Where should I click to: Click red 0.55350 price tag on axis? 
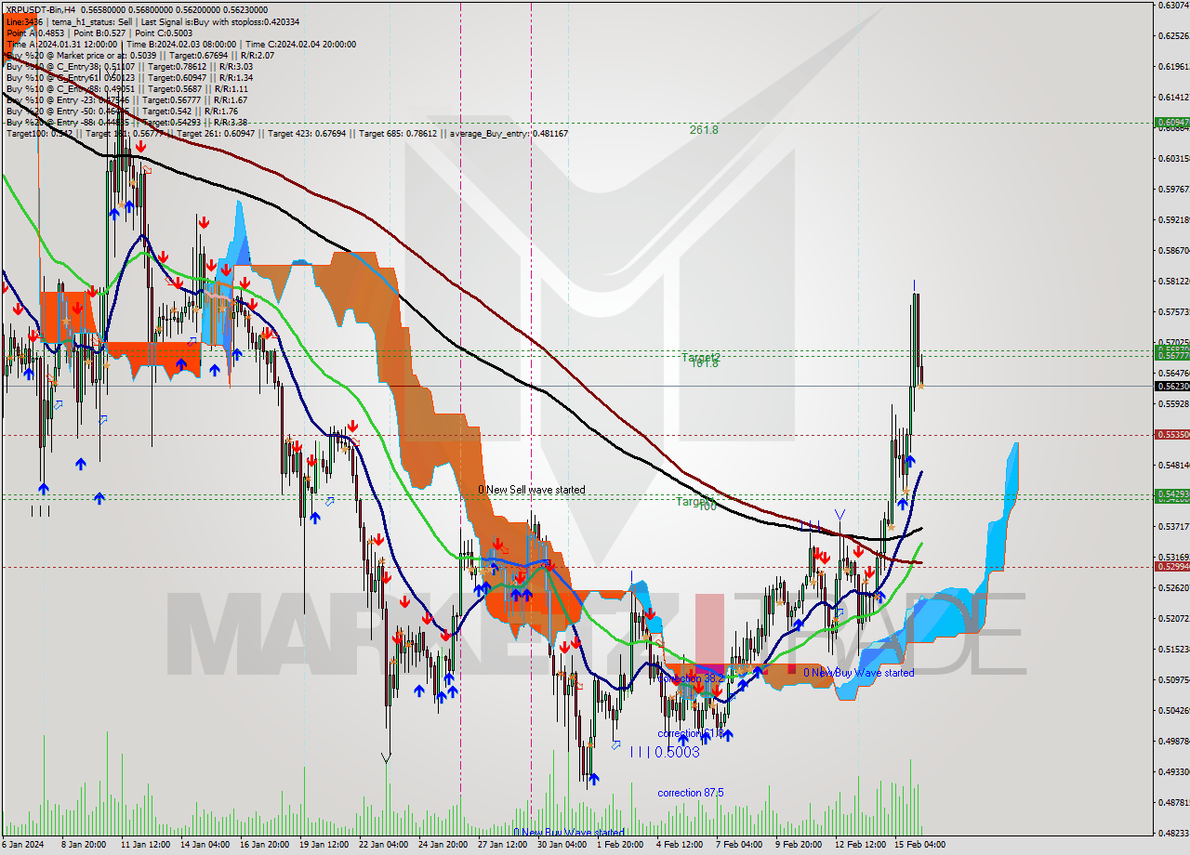[1171, 434]
